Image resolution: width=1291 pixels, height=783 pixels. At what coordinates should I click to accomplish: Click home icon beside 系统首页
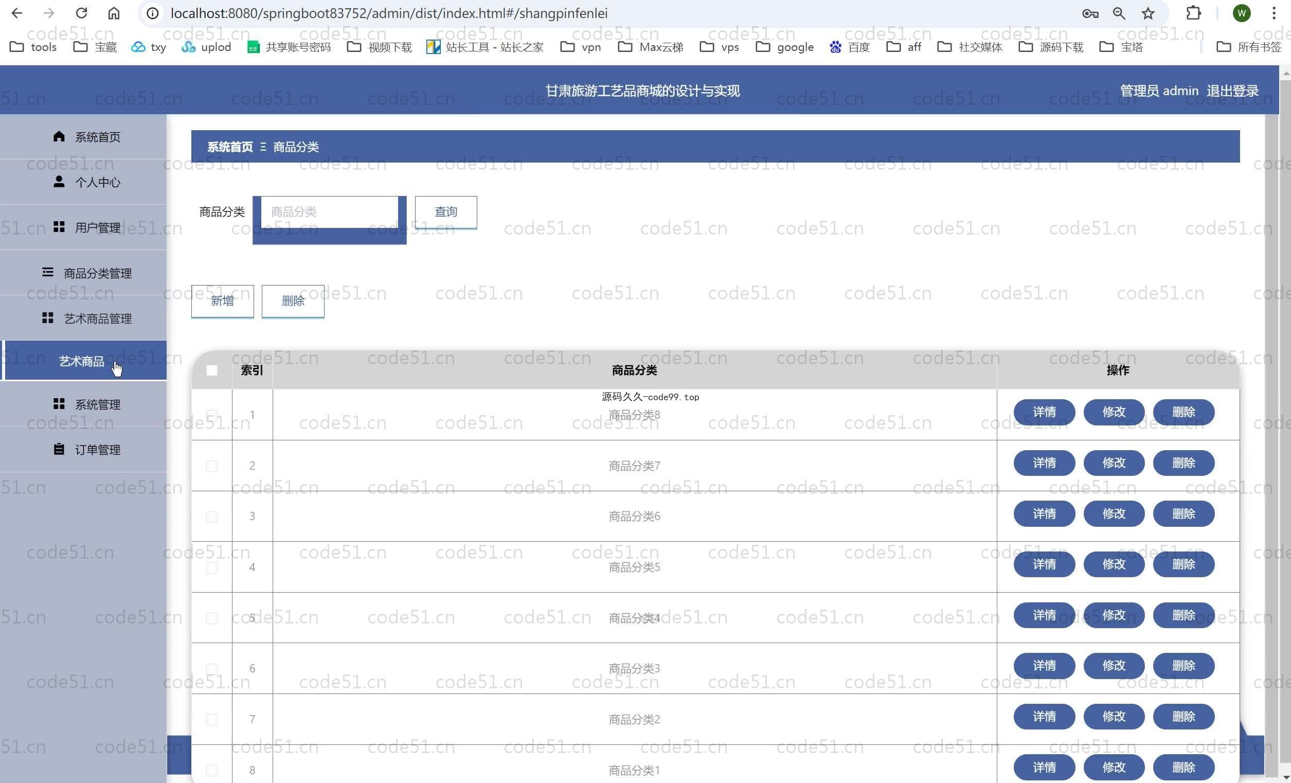pos(59,136)
